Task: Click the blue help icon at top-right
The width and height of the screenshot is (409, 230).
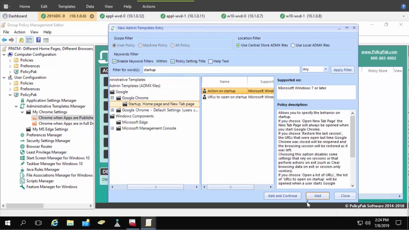Action: pyautogui.click(x=403, y=6)
